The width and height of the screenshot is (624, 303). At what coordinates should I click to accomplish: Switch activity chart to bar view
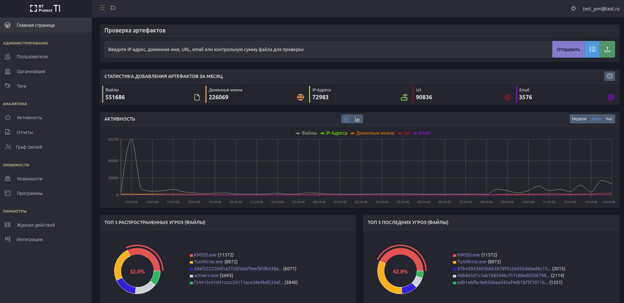click(x=358, y=119)
